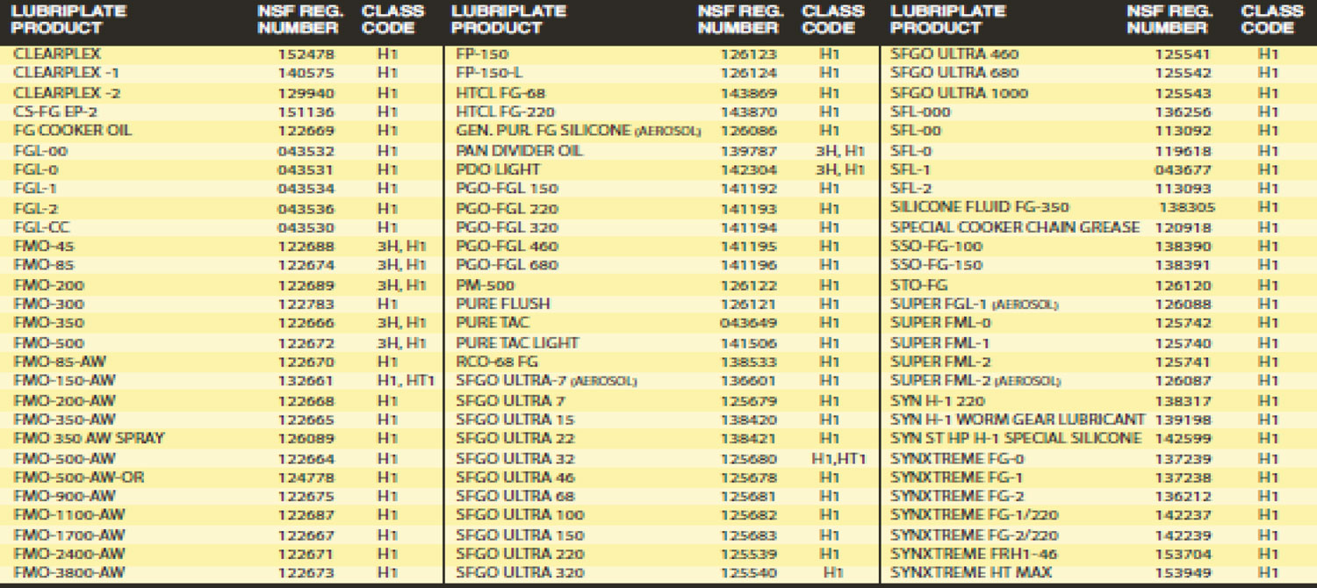Select the CS-FG EP-2 product row

click(223, 111)
